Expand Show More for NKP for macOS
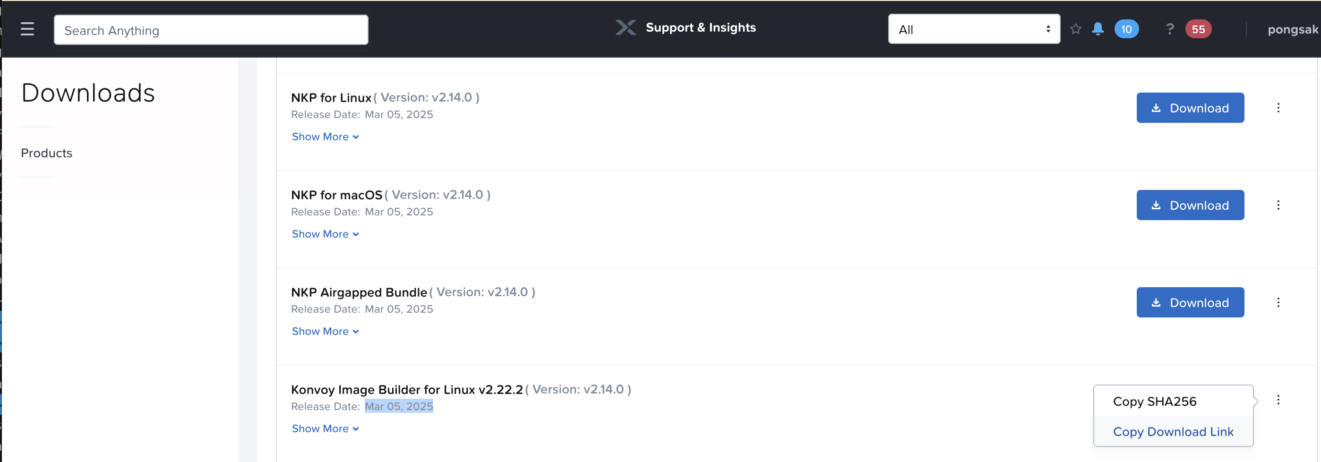This screenshot has width=1321, height=462. (325, 234)
